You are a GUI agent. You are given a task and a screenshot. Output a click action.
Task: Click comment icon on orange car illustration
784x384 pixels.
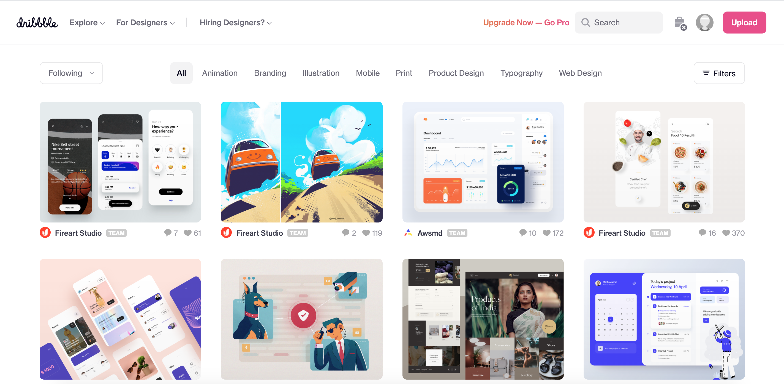[x=345, y=233]
